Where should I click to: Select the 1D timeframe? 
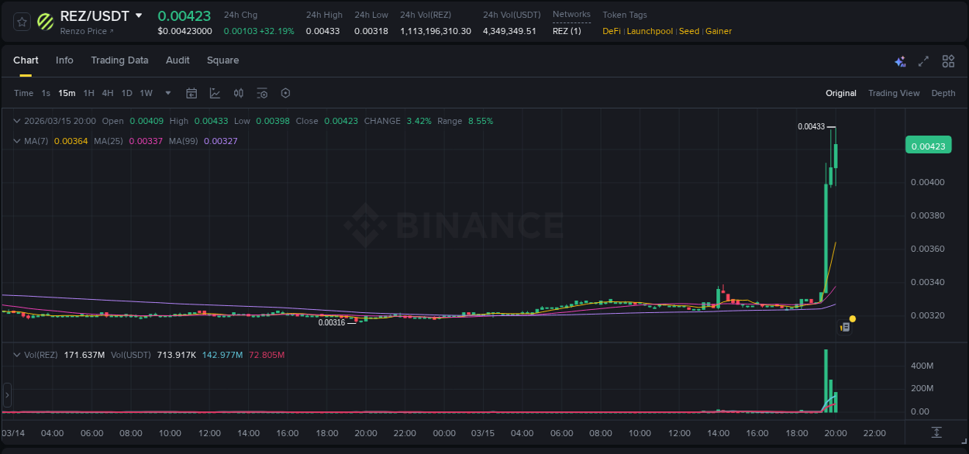[x=126, y=93]
